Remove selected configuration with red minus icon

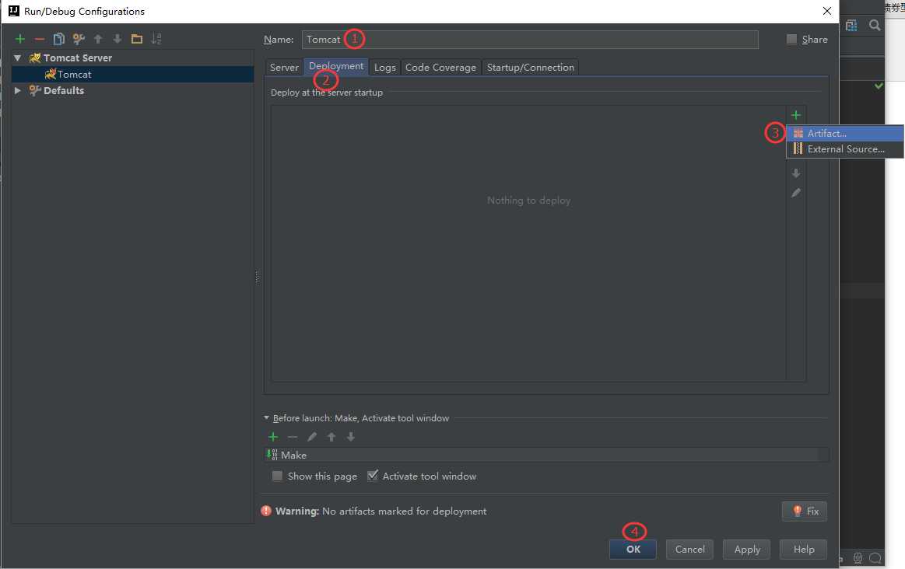click(x=39, y=39)
